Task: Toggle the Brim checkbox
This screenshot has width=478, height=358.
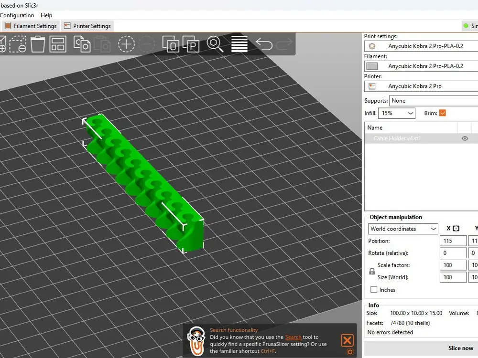Action: [443, 113]
